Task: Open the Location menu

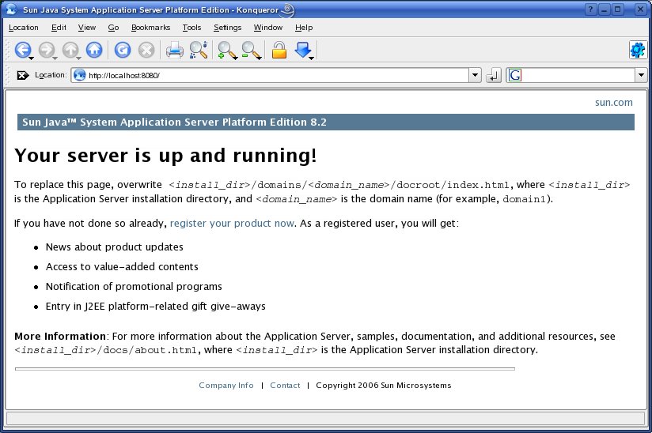Action: click(23, 28)
